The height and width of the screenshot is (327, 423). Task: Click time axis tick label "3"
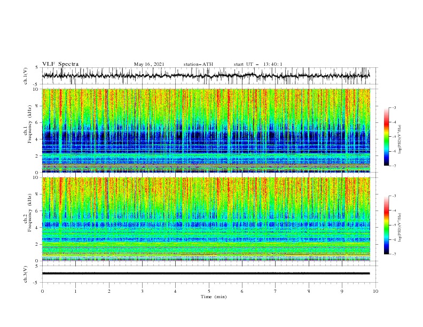(x=142, y=291)
